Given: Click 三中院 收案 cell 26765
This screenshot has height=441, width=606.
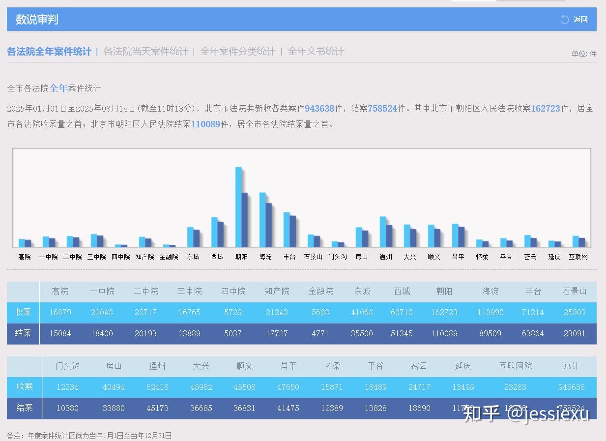Looking at the screenshot, I should click(189, 312).
